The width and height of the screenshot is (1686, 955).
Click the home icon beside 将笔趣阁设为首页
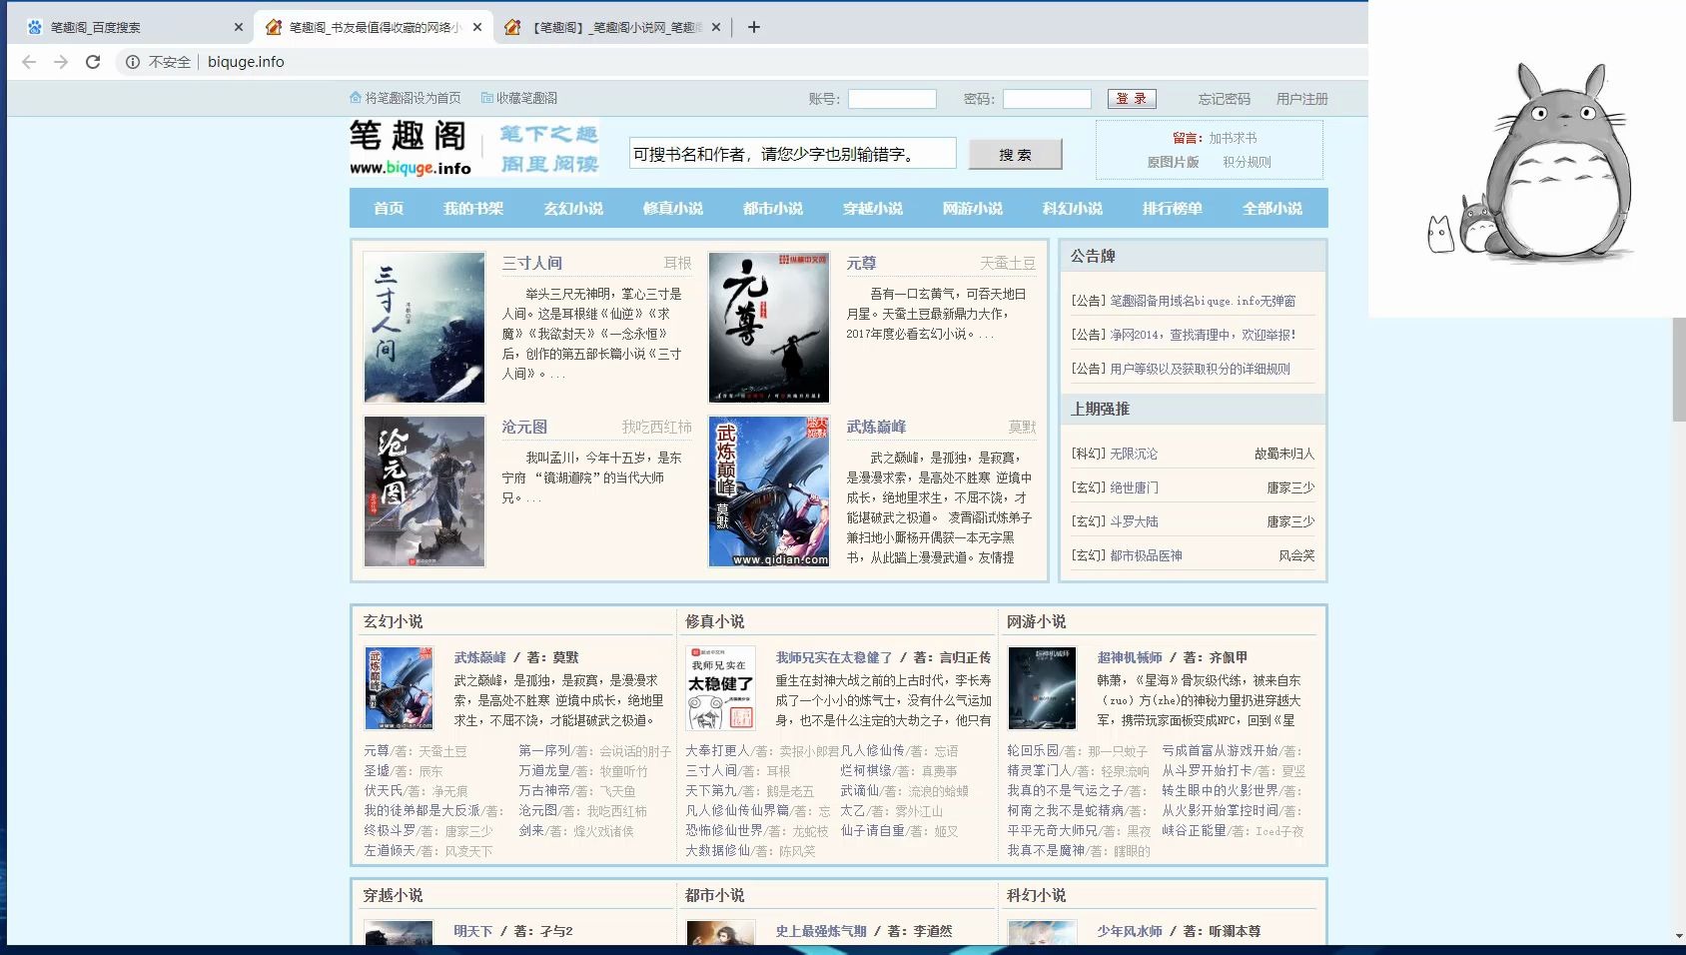pos(356,97)
